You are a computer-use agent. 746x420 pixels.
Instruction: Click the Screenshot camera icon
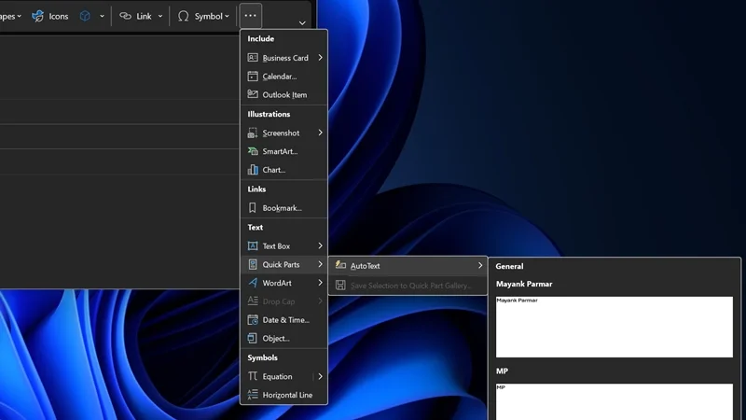pos(253,133)
